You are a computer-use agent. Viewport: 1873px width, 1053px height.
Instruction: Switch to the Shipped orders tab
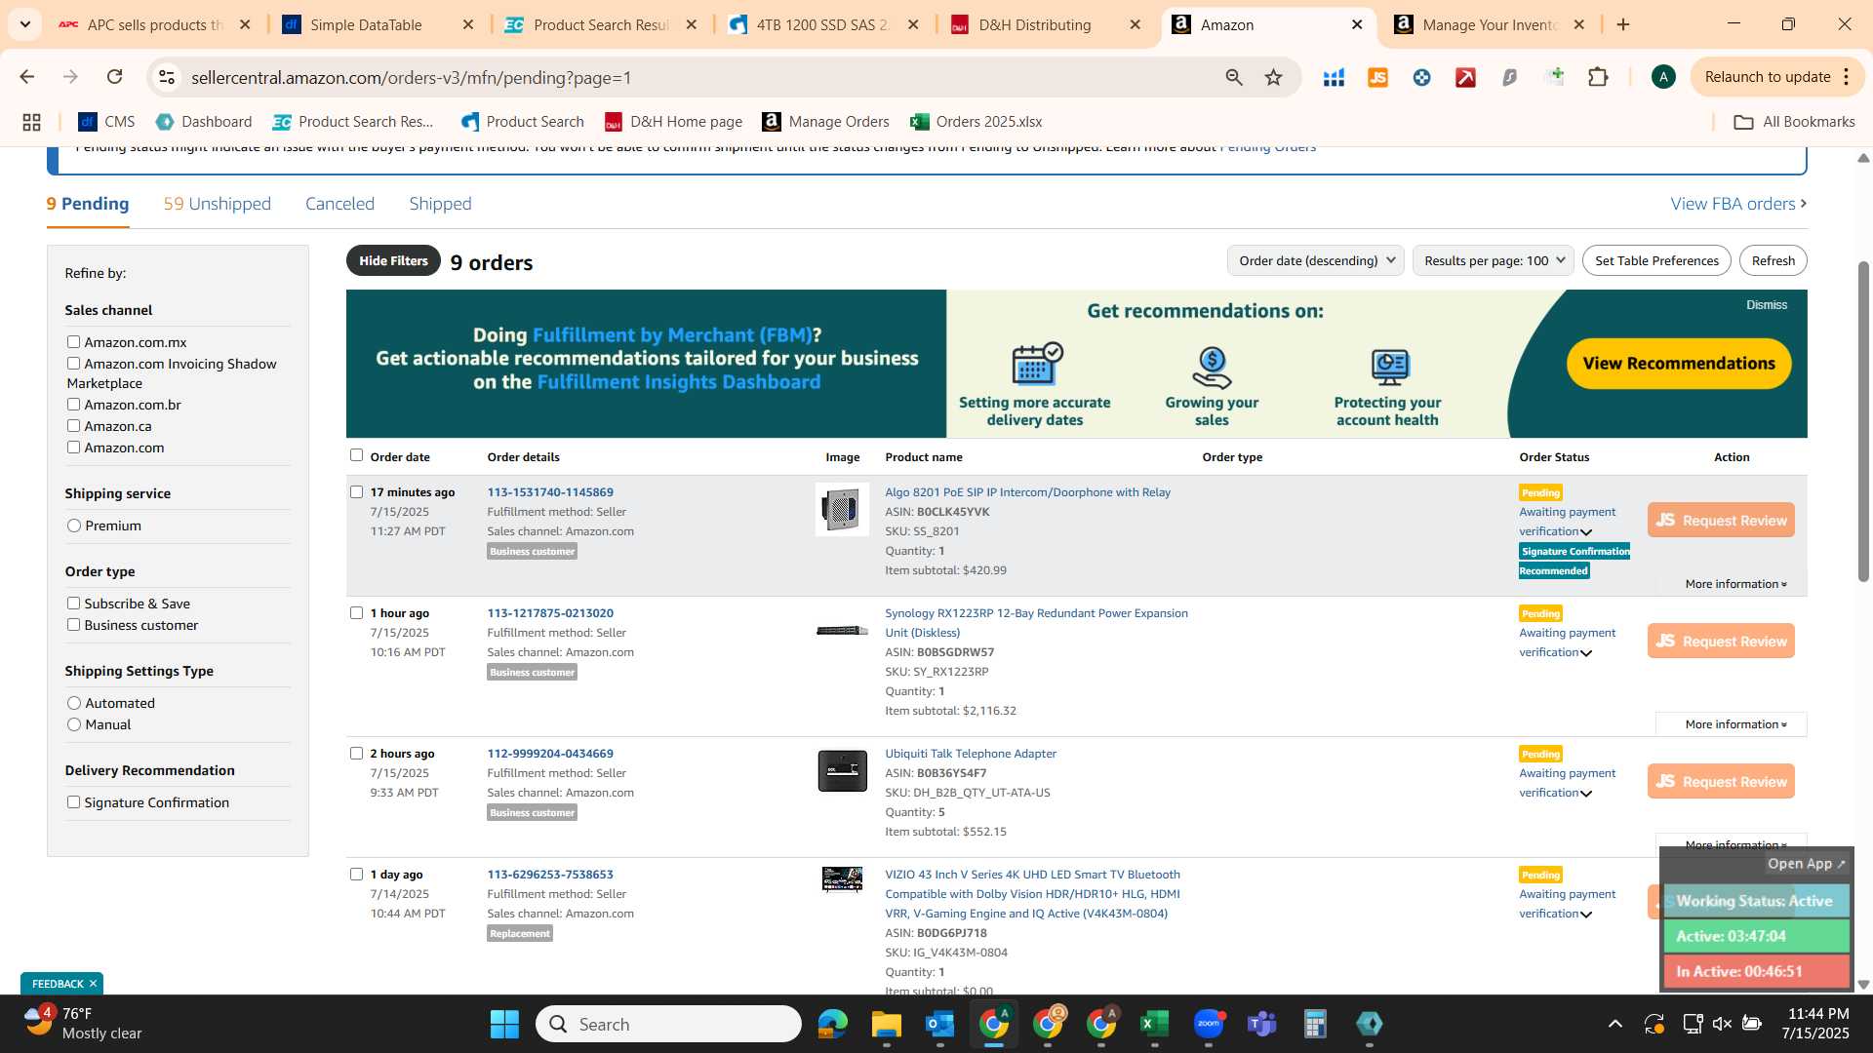coord(440,204)
